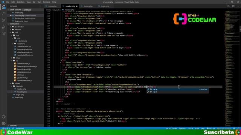Collapse the Views folder in tree
The height and width of the screenshot is (135, 241).
point(17,83)
